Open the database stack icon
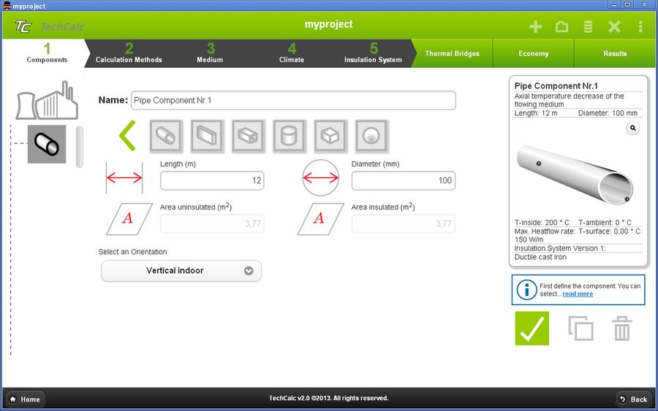Screen dimensions: 658x411 click(588, 27)
